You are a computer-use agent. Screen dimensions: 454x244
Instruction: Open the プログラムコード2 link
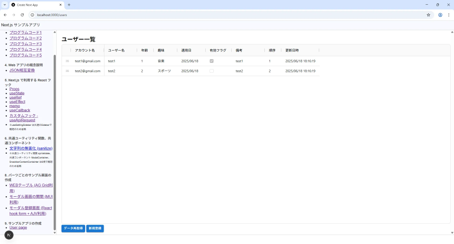pyautogui.click(x=26, y=38)
